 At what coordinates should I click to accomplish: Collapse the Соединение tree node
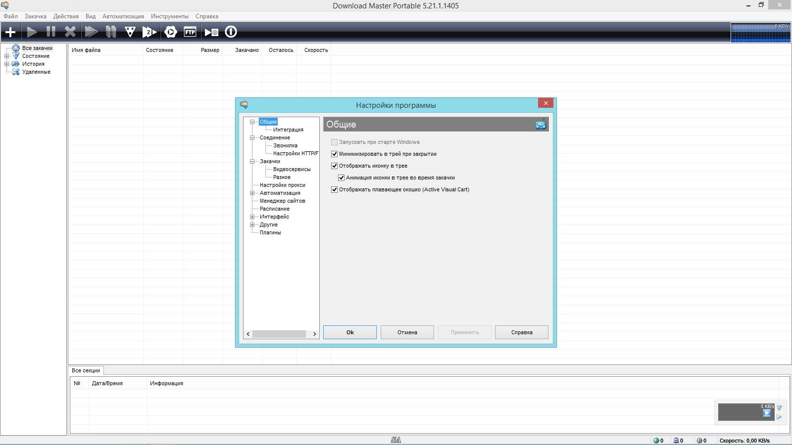coord(252,137)
